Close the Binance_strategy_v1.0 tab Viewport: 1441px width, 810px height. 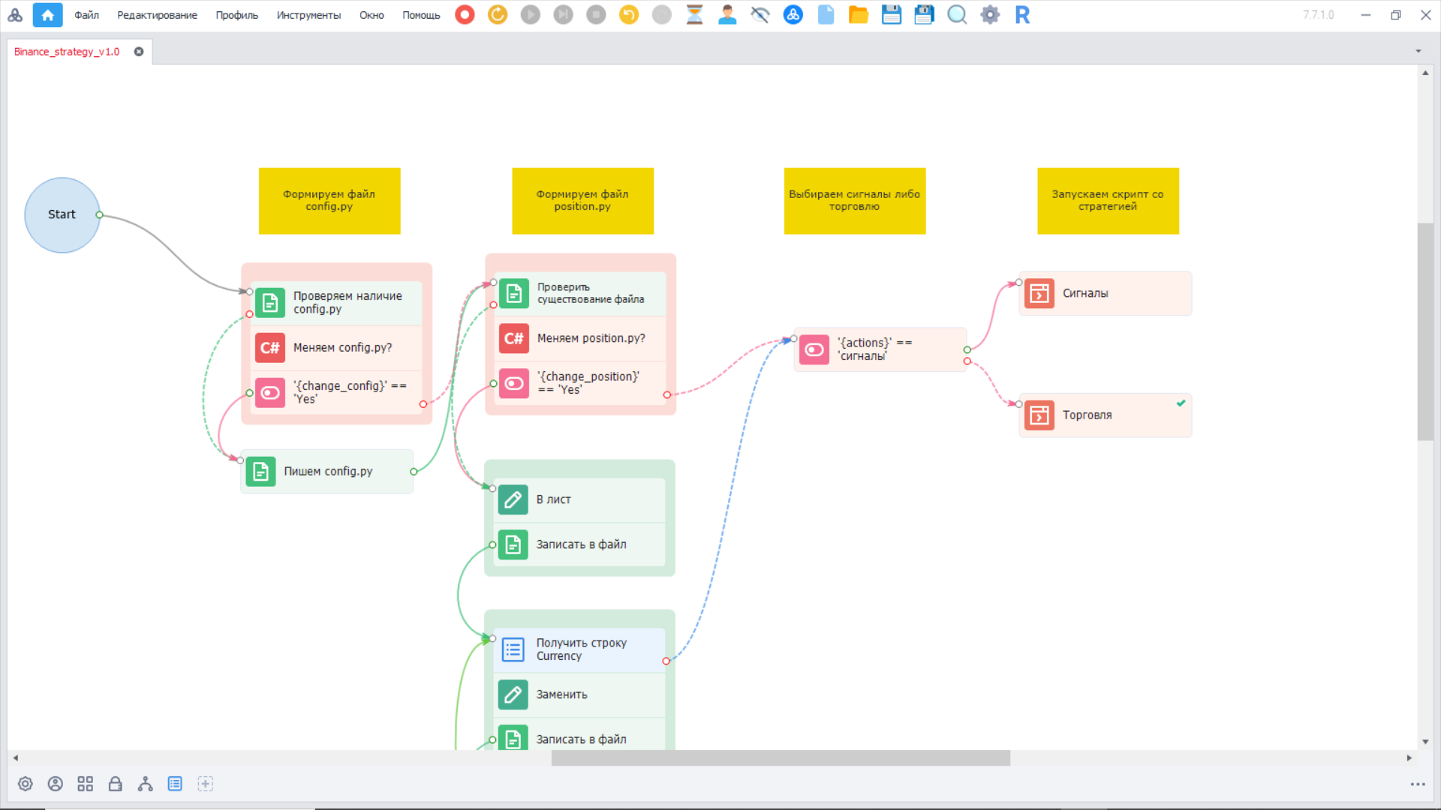[139, 52]
